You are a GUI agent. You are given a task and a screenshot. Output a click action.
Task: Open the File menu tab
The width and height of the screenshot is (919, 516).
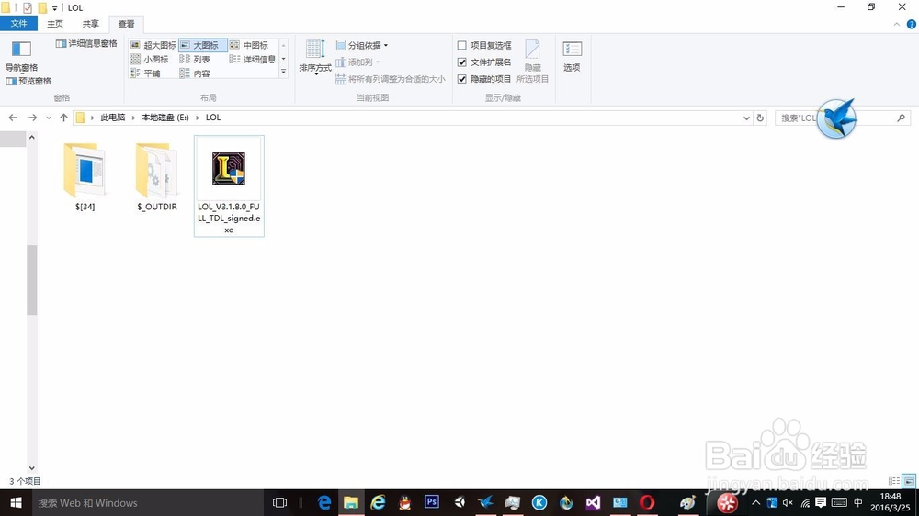[18, 24]
